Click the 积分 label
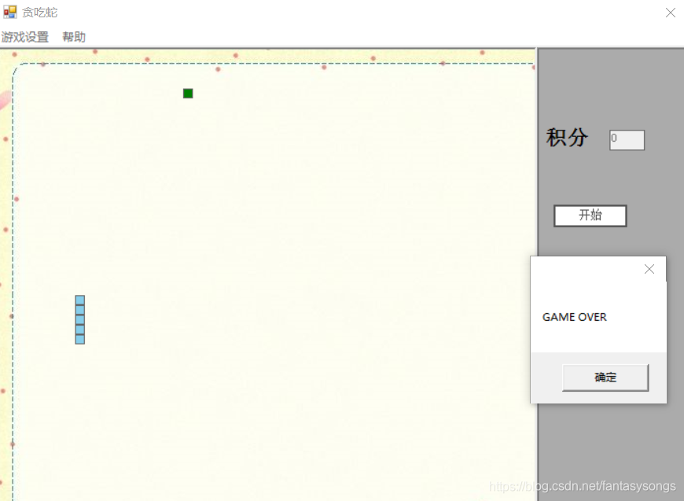Image resolution: width=684 pixels, height=501 pixels. coord(567,138)
